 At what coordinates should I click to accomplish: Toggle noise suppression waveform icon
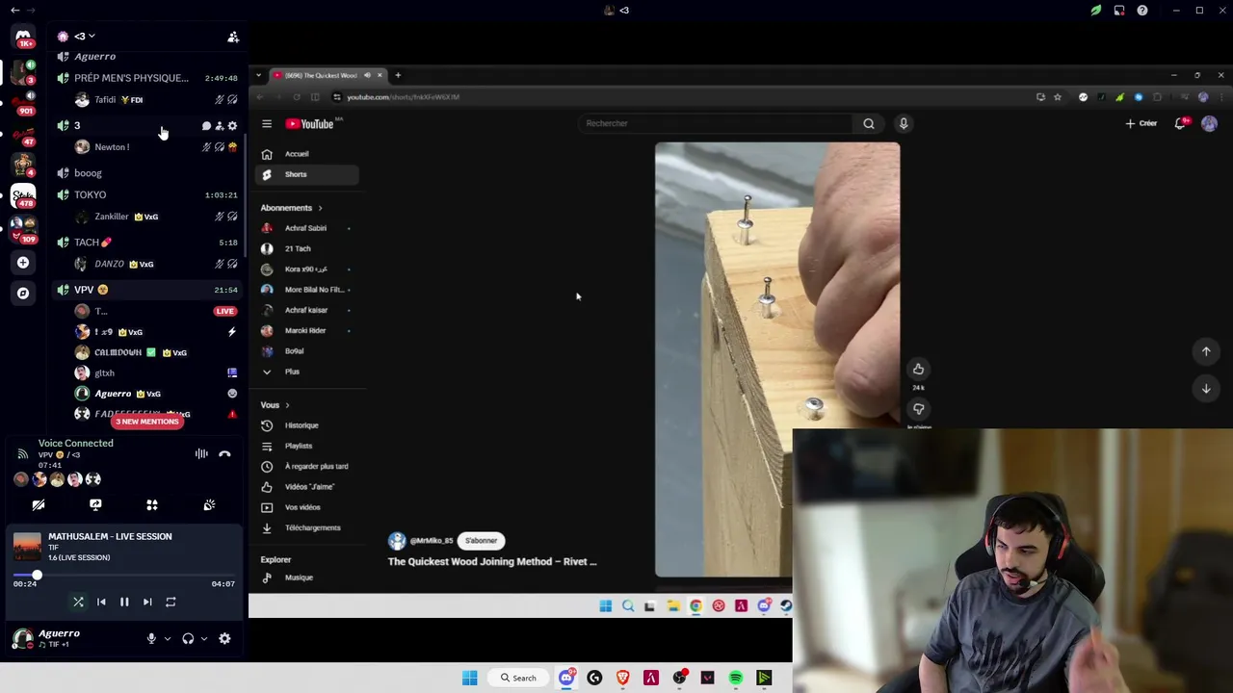tap(201, 453)
